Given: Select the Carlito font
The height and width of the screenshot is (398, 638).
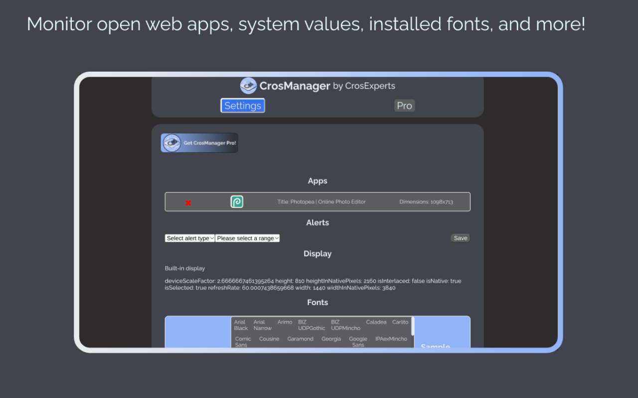Looking at the screenshot, I should (400, 322).
